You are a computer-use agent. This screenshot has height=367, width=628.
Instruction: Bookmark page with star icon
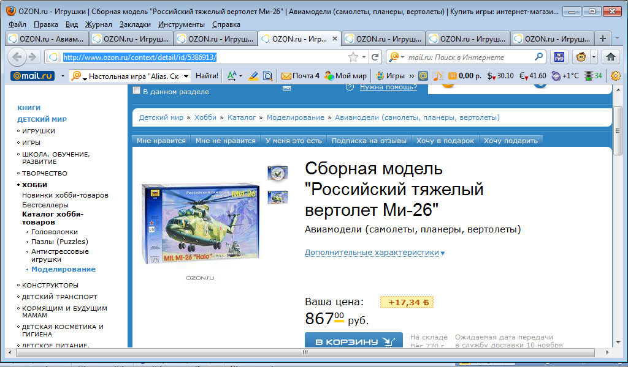point(353,57)
